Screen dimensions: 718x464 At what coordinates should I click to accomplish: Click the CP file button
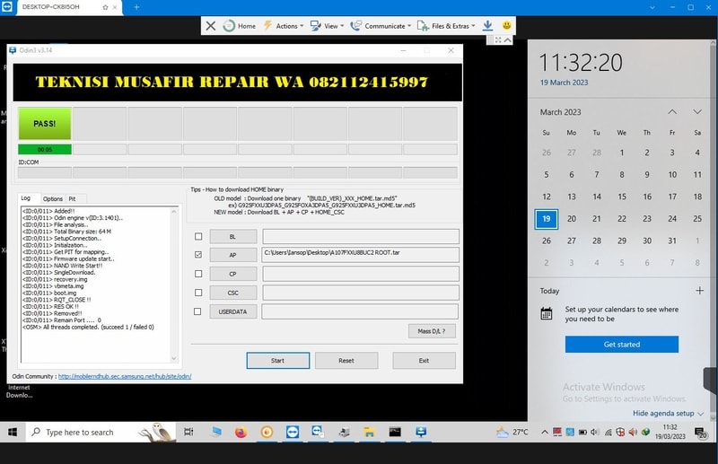[233, 274]
